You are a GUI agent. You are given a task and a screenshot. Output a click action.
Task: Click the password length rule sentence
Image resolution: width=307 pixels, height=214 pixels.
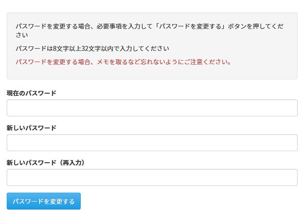click(92, 48)
